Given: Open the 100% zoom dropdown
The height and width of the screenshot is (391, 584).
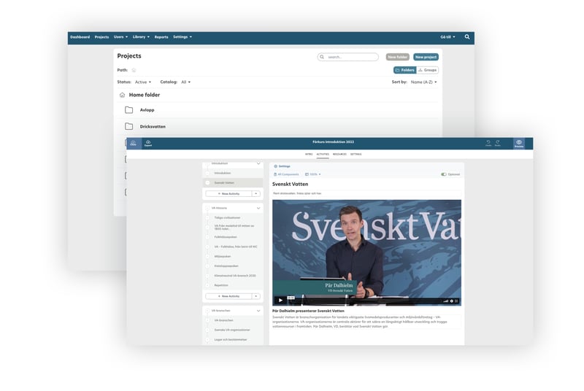Looking at the screenshot, I should point(313,174).
